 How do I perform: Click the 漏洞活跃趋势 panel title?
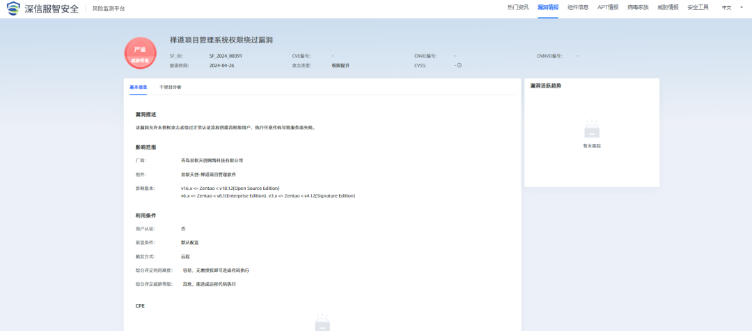pyautogui.click(x=545, y=86)
